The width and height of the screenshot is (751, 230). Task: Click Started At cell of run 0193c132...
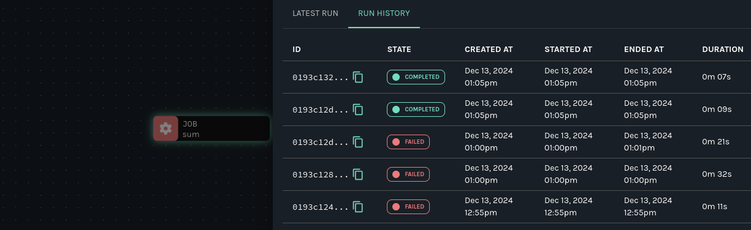tap(568, 77)
